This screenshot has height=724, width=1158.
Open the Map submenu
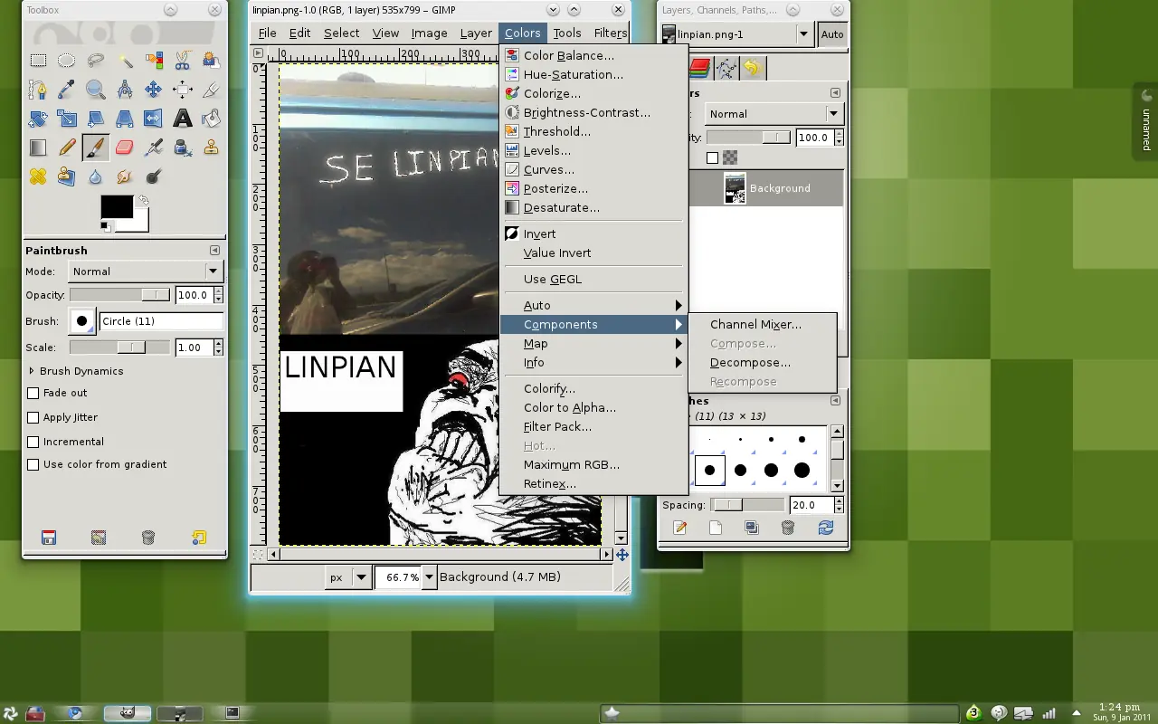[593, 343]
